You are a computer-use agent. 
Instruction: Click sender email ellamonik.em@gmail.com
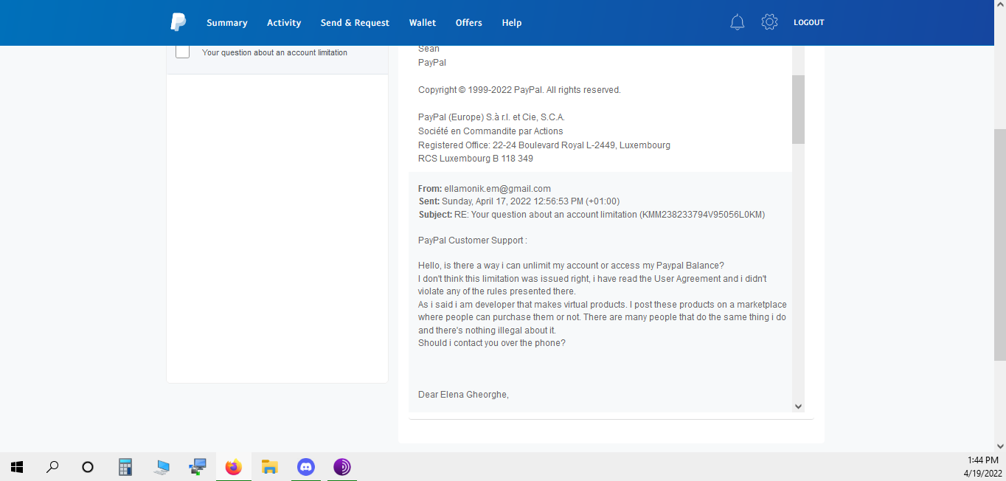497,189
